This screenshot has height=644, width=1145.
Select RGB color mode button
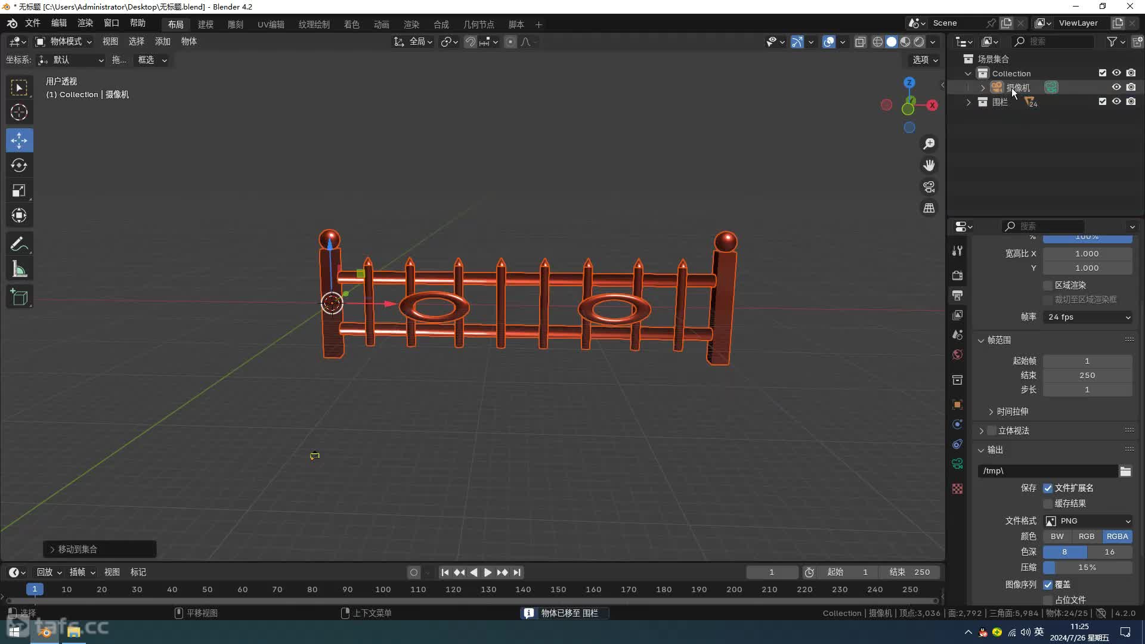(1087, 537)
